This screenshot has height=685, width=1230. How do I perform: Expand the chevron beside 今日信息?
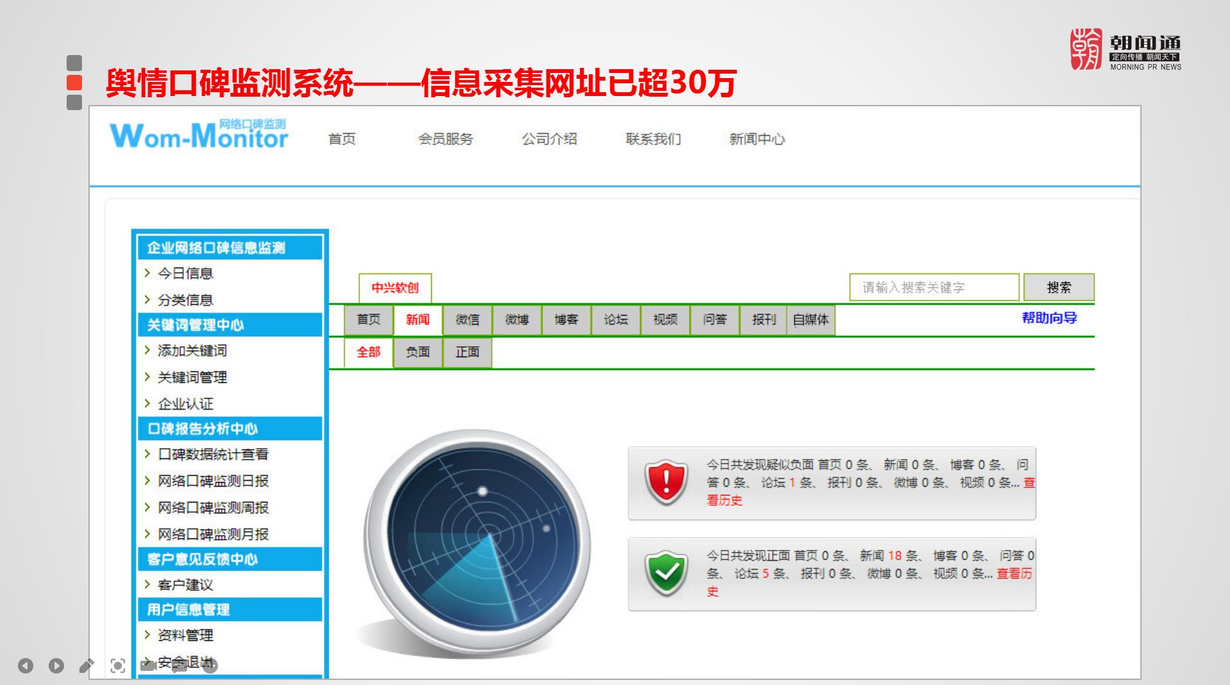point(147,273)
